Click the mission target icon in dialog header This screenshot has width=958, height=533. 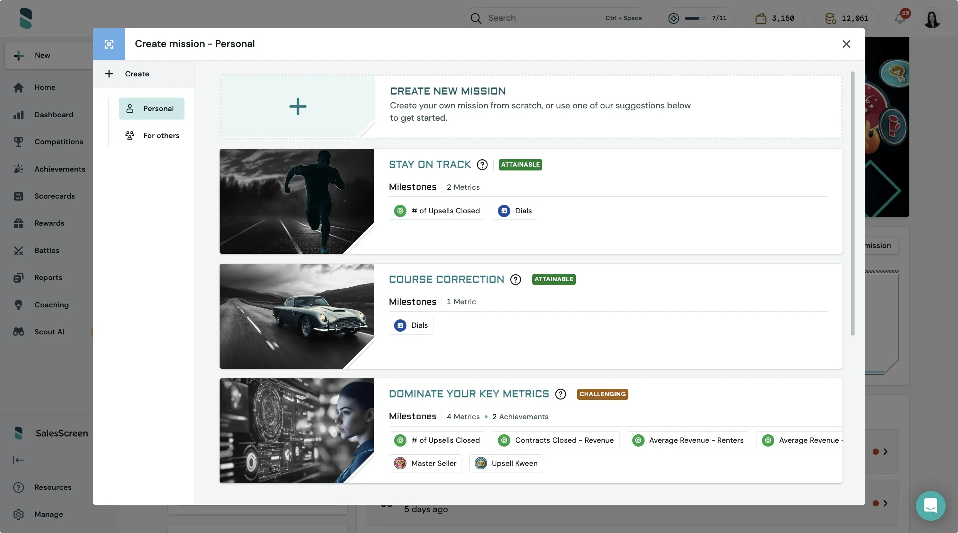[109, 44]
